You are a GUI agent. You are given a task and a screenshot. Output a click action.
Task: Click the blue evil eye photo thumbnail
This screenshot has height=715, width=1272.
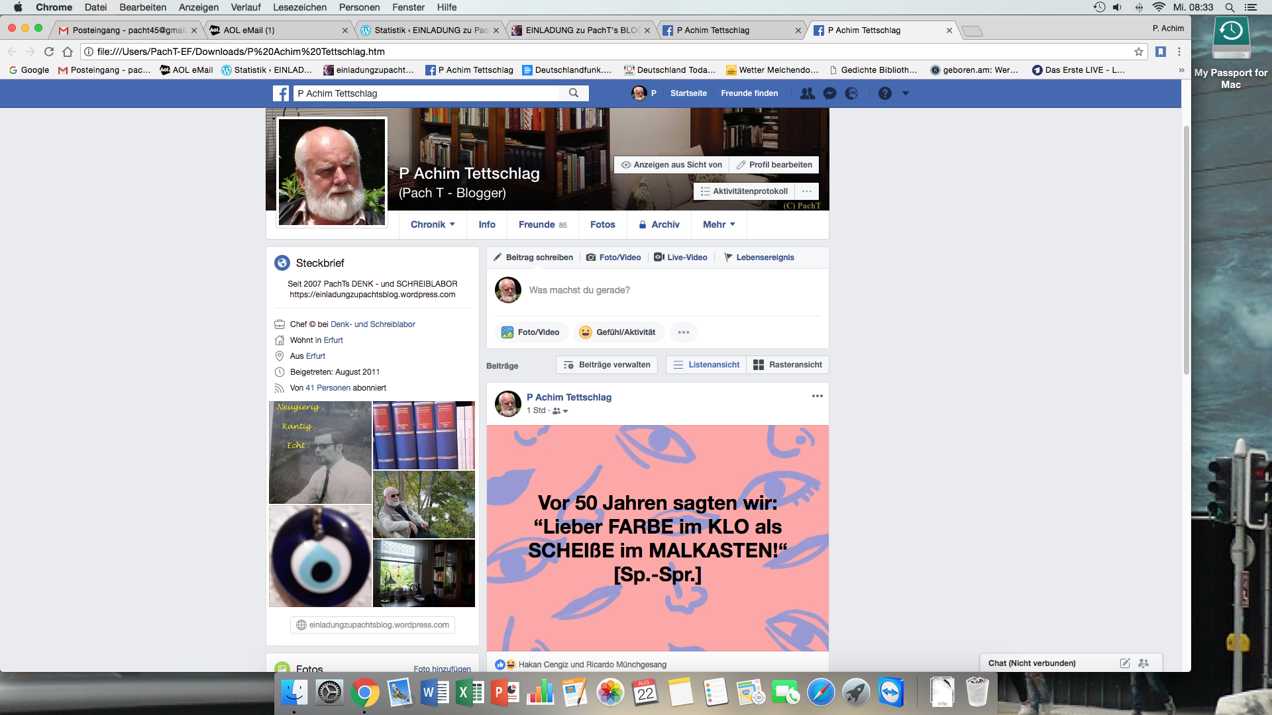[320, 556]
